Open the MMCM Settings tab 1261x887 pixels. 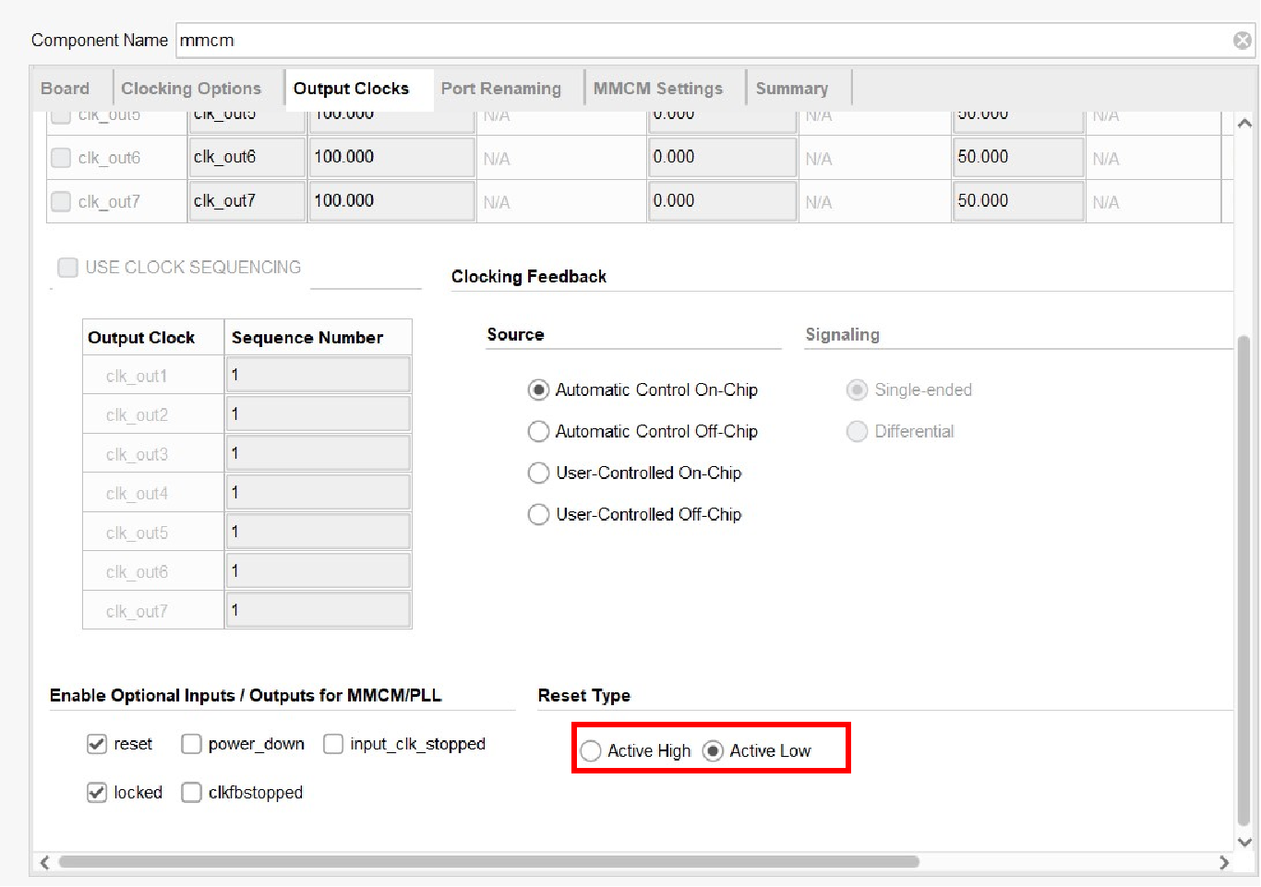tap(658, 89)
